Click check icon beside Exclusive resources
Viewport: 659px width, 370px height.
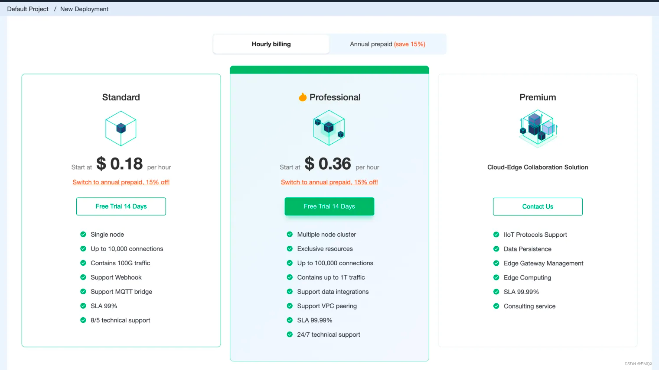point(290,249)
